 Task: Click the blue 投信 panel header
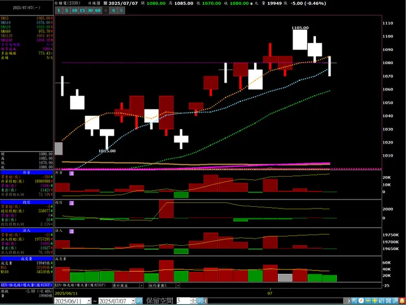pos(27,202)
